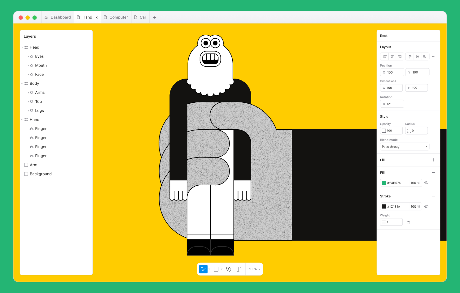
Task: Open the Blend mode dropdown
Action: click(405, 147)
